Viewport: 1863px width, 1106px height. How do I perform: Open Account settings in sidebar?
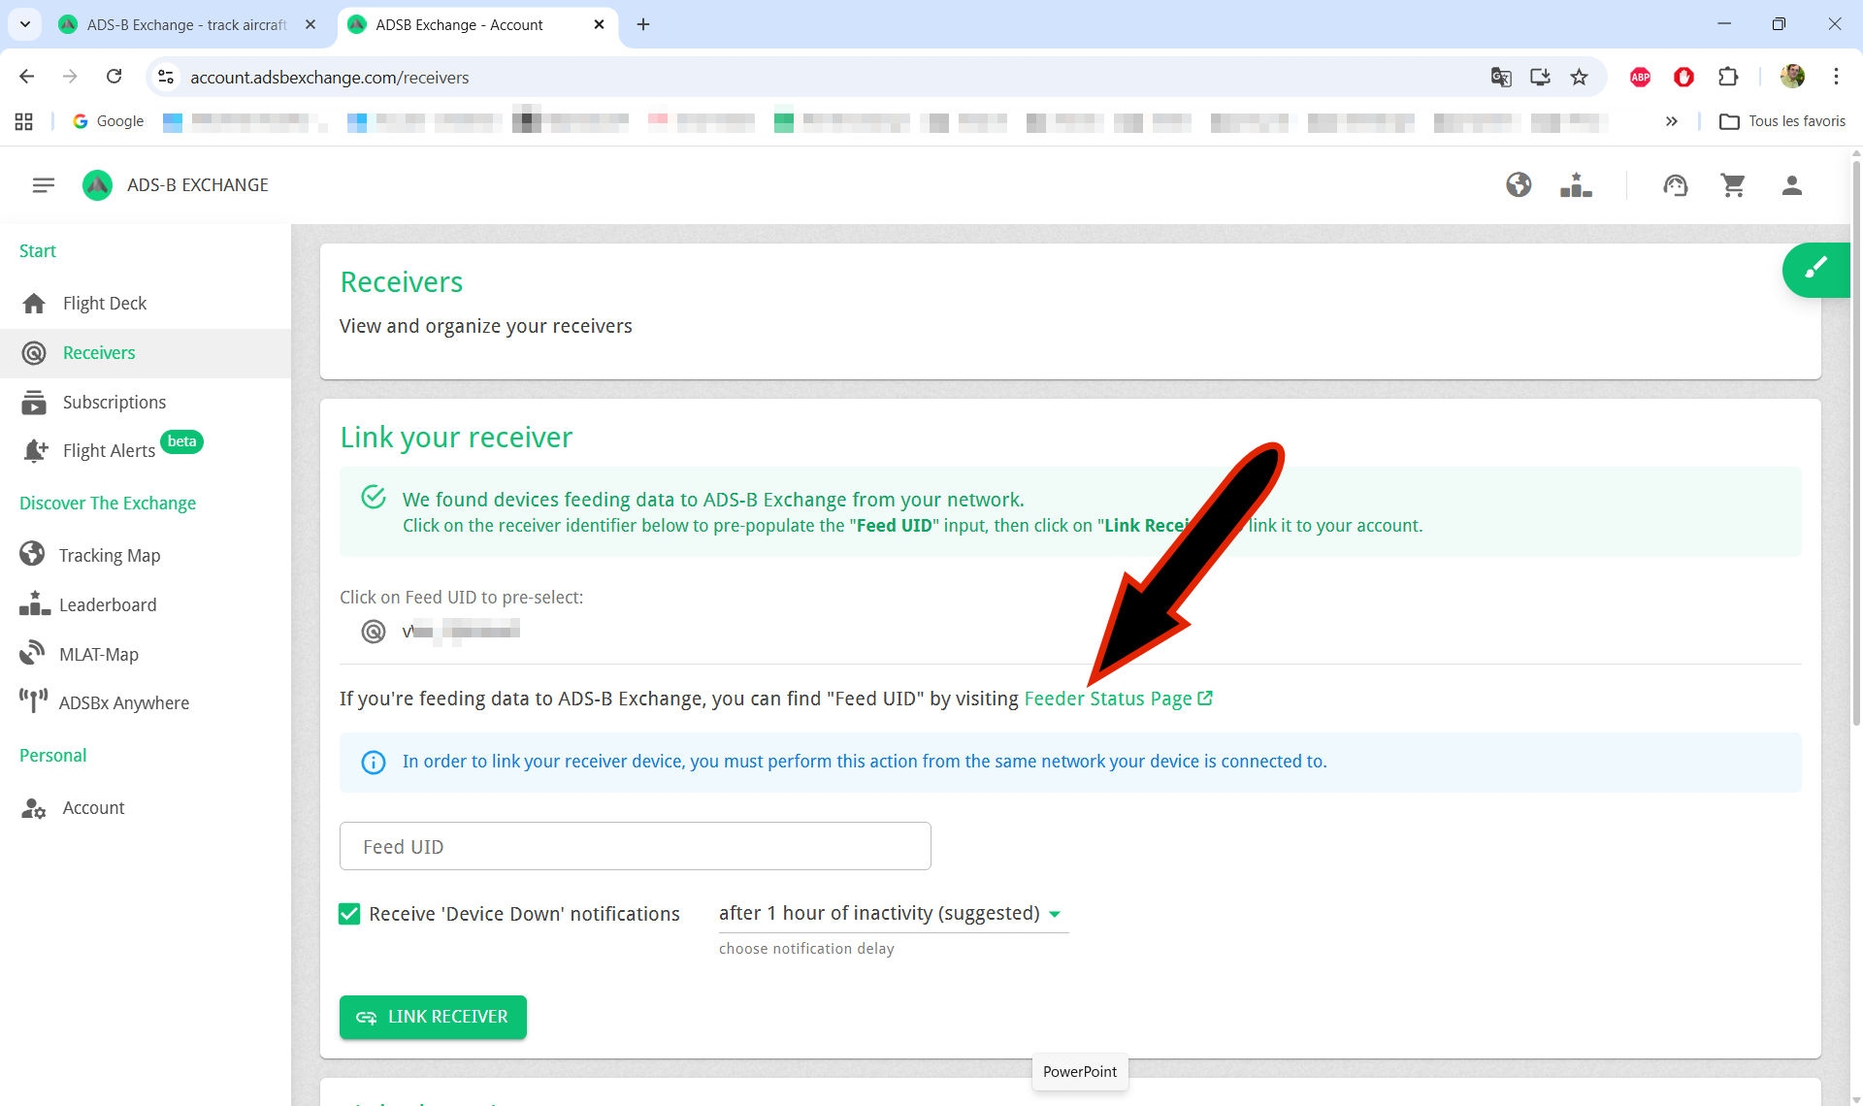coord(146,807)
